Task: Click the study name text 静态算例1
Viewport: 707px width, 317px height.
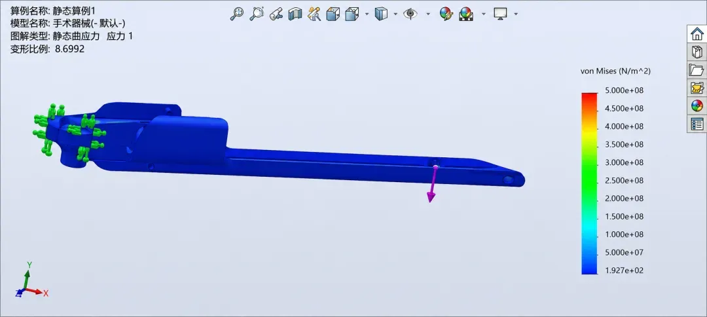Action: tap(73, 11)
